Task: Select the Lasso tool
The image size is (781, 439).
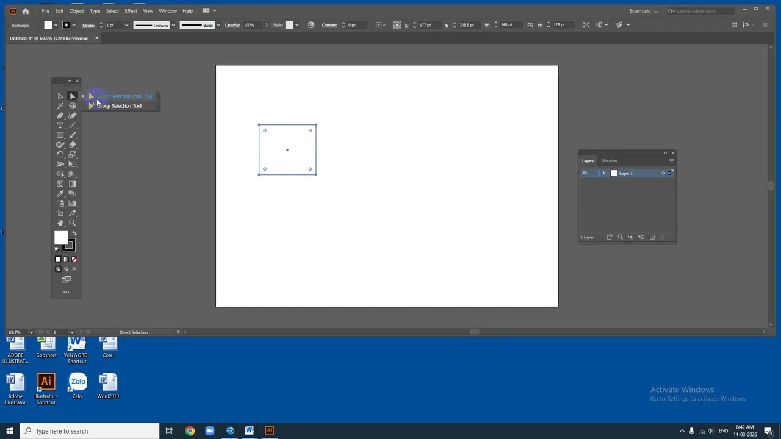Action: 72,106
